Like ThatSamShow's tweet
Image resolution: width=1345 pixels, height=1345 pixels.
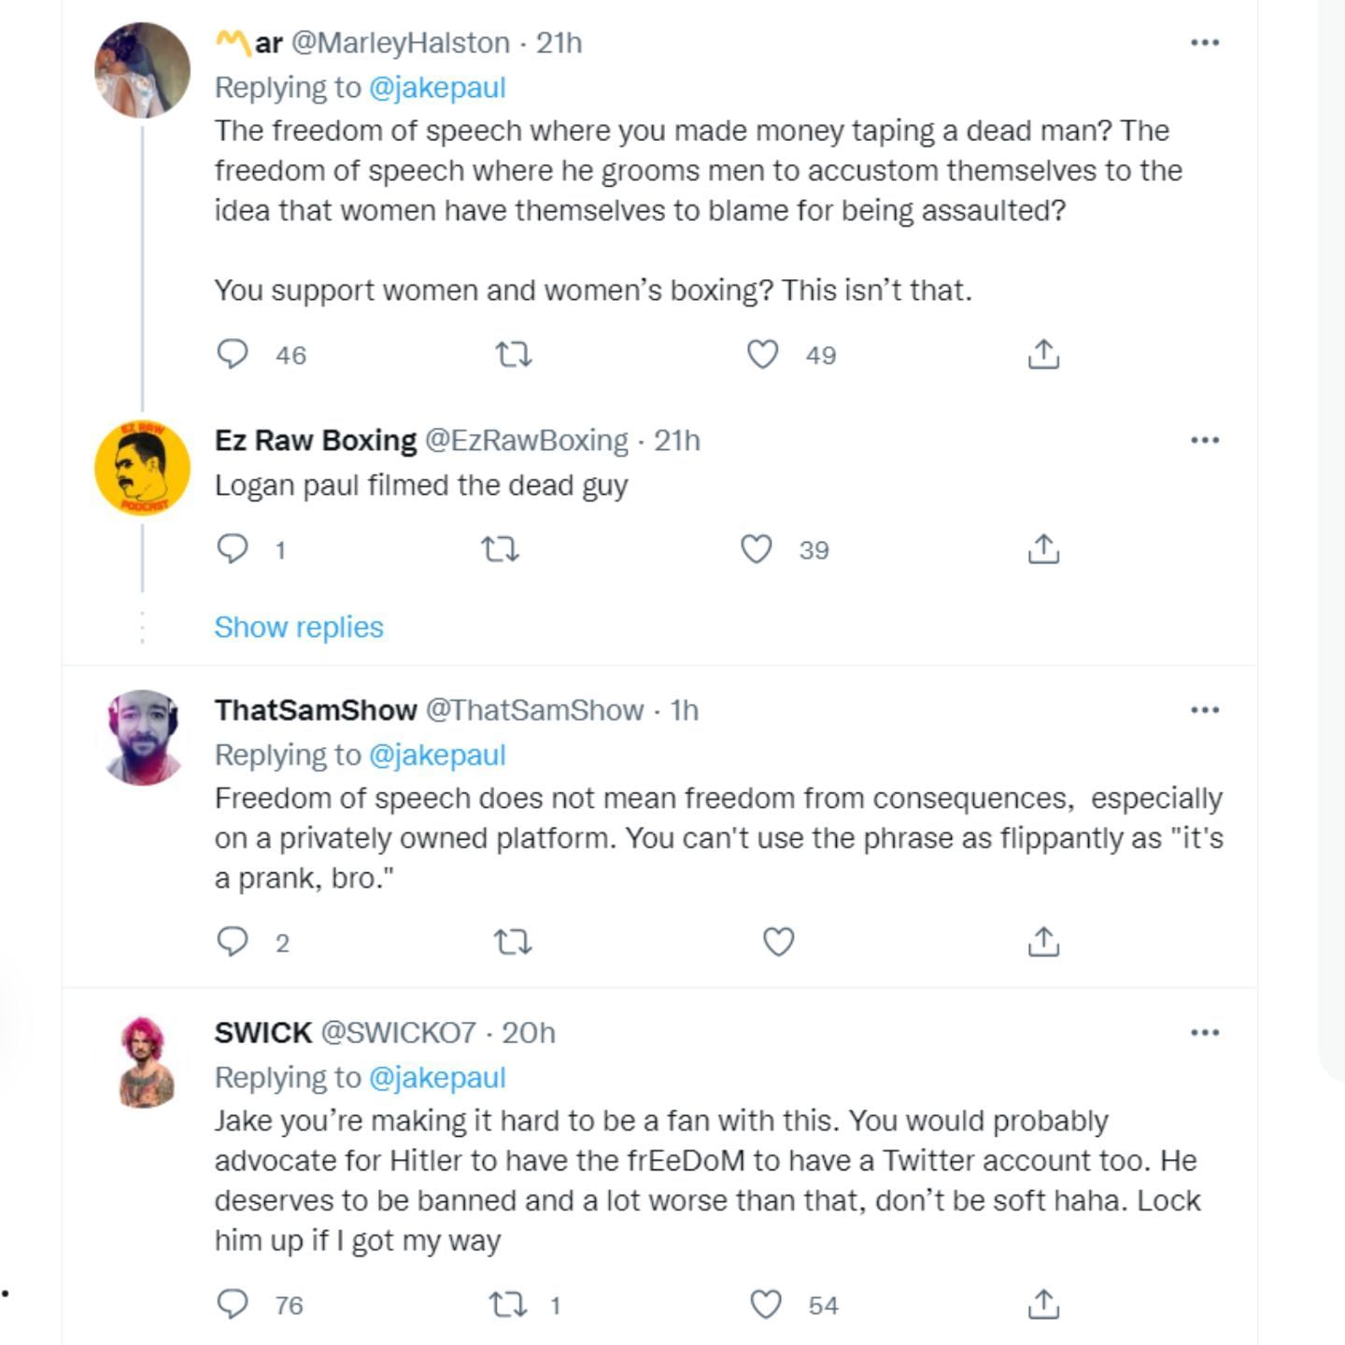[779, 941]
